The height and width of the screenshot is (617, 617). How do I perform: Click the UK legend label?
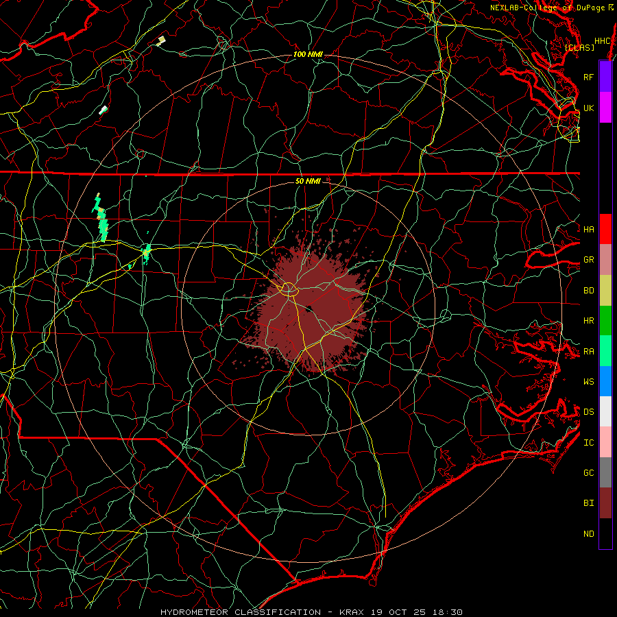[x=588, y=108]
